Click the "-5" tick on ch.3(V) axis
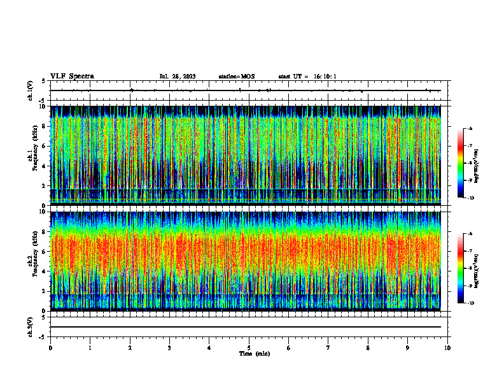The image size is (504, 390). [x=43, y=337]
